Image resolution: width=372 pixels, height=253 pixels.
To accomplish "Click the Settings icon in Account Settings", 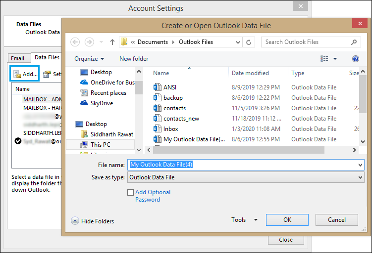I will click(47, 74).
